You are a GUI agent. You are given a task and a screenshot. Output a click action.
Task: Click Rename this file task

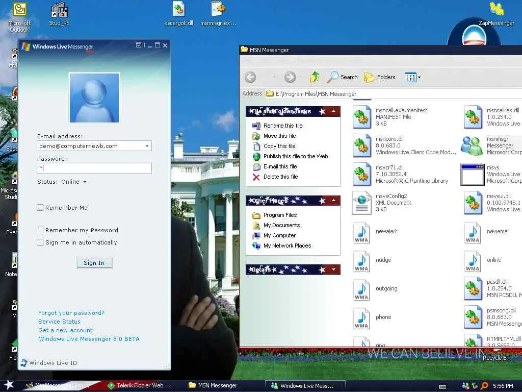tap(283, 126)
